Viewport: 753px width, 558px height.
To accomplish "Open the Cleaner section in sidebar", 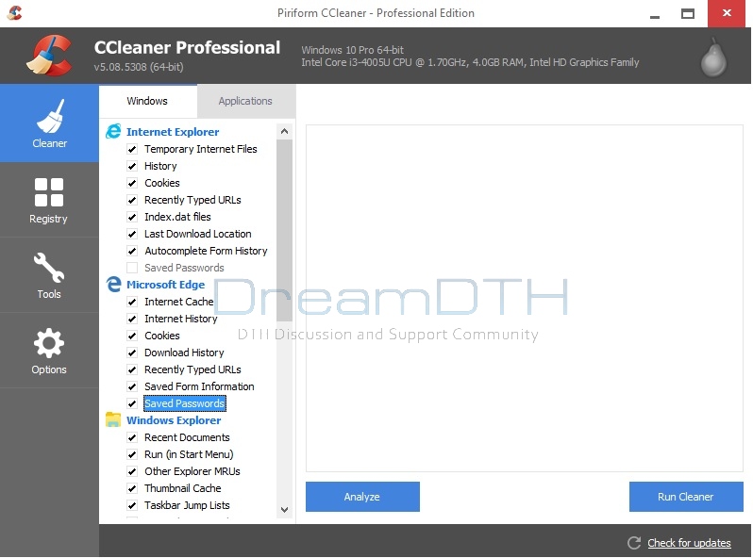I will (x=49, y=123).
